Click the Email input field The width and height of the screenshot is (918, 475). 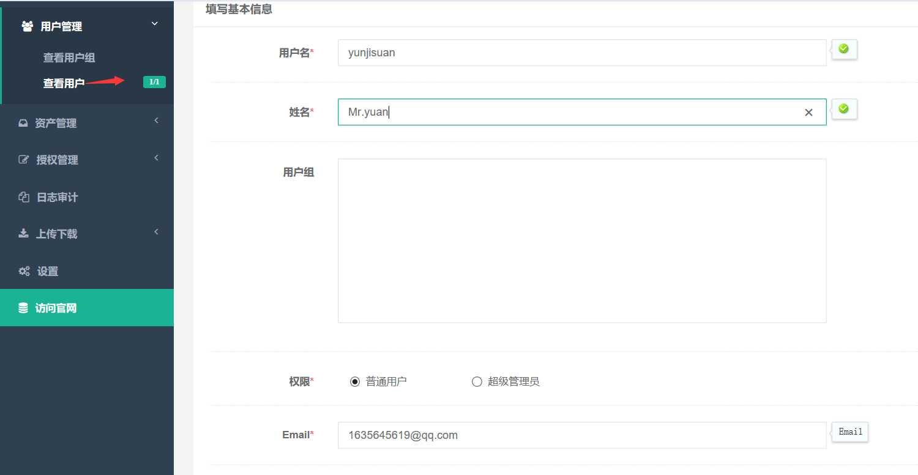pos(582,435)
